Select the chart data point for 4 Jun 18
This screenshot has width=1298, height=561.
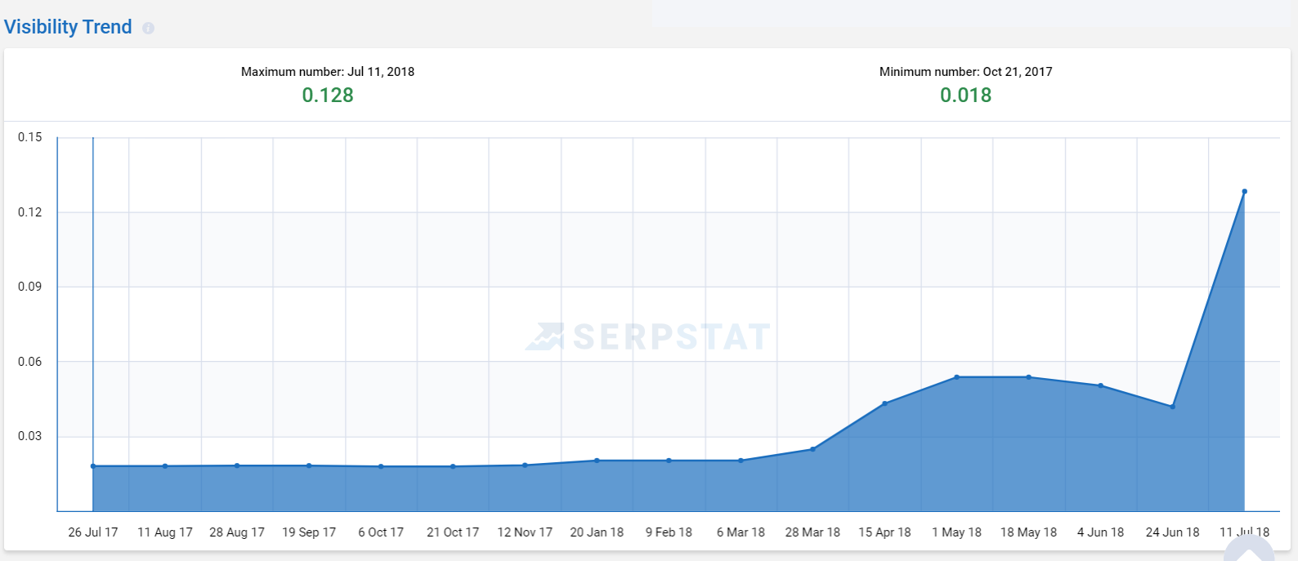1100,385
